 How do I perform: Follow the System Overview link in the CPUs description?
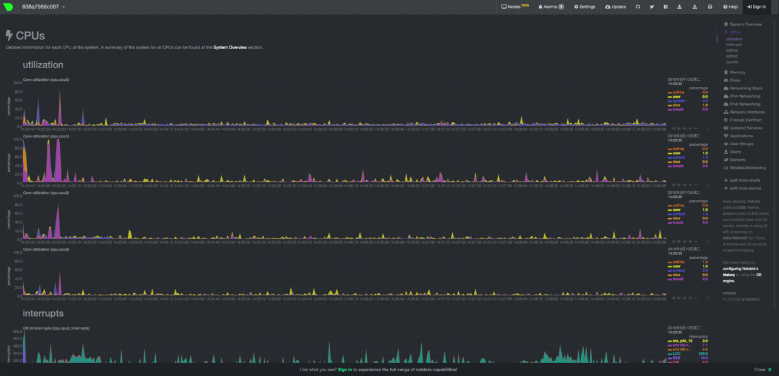click(x=230, y=47)
